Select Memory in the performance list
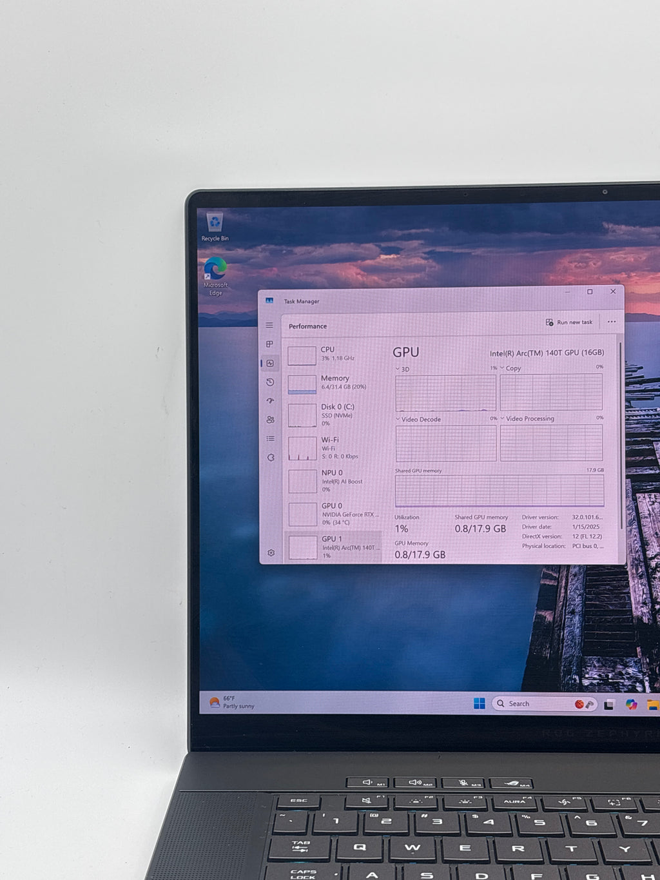This screenshot has width=660, height=880. (334, 383)
